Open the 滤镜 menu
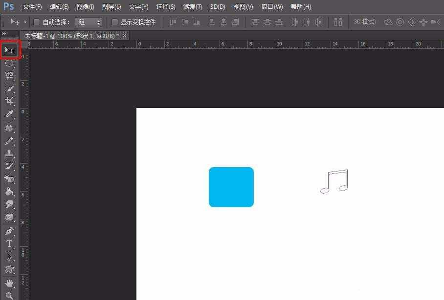444x300 pixels. [192, 7]
